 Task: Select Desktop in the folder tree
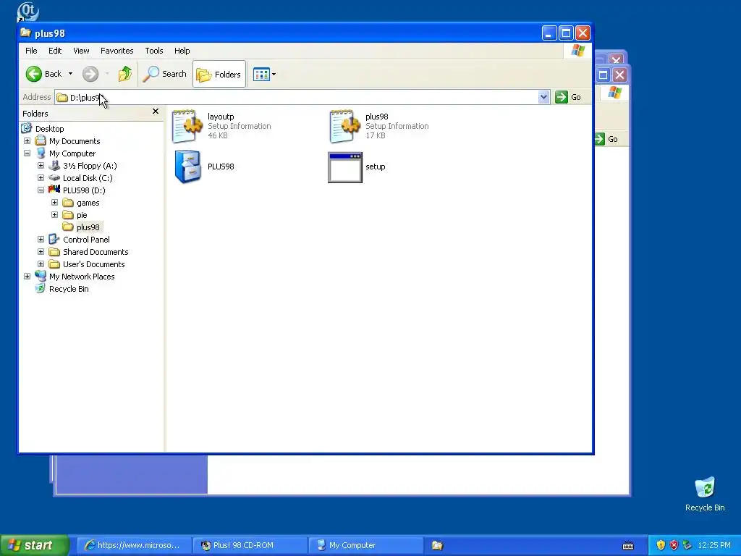click(x=50, y=129)
